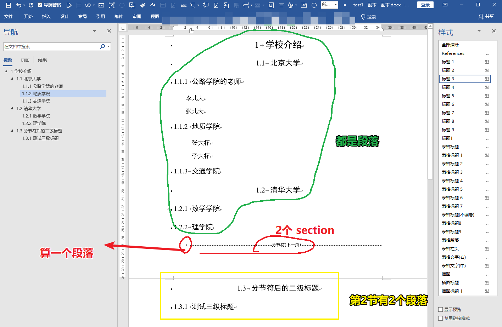This screenshot has height=327, width=502.
Task: Close the 导航 navigation pane
Action: pyautogui.click(x=109, y=31)
